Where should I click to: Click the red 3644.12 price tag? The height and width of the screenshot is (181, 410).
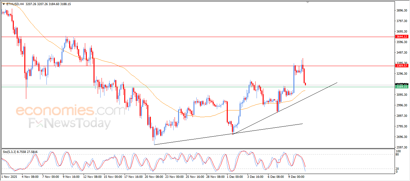[x=401, y=37]
